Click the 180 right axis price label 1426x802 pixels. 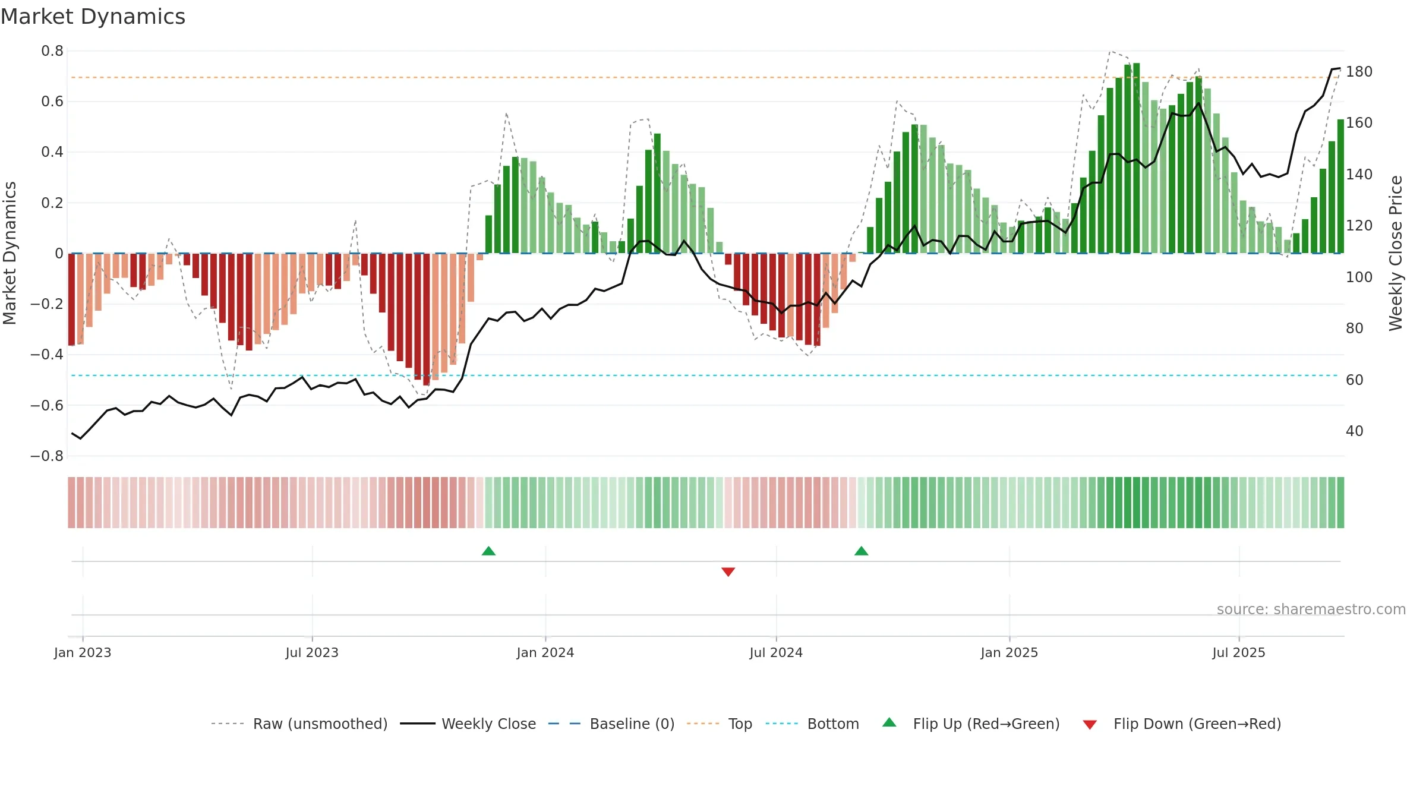point(1359,72)
